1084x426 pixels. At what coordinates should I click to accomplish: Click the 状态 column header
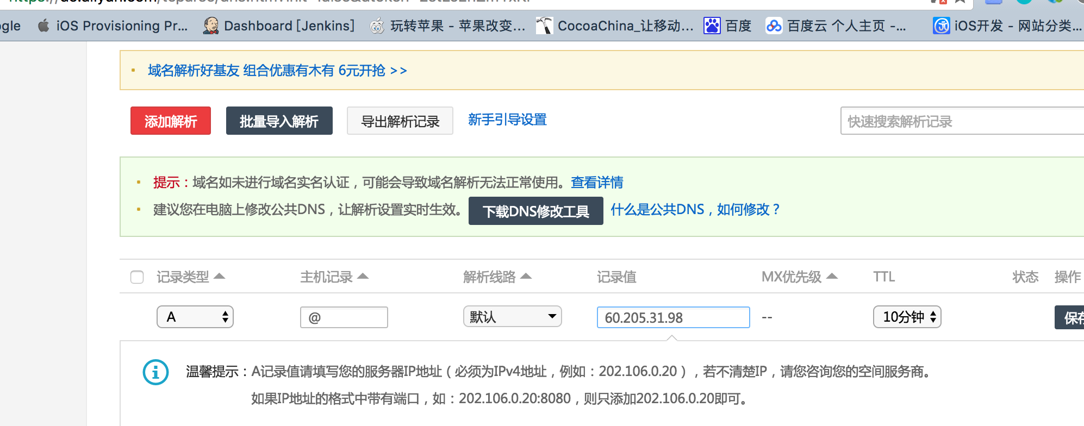(x=1025, y=277)
